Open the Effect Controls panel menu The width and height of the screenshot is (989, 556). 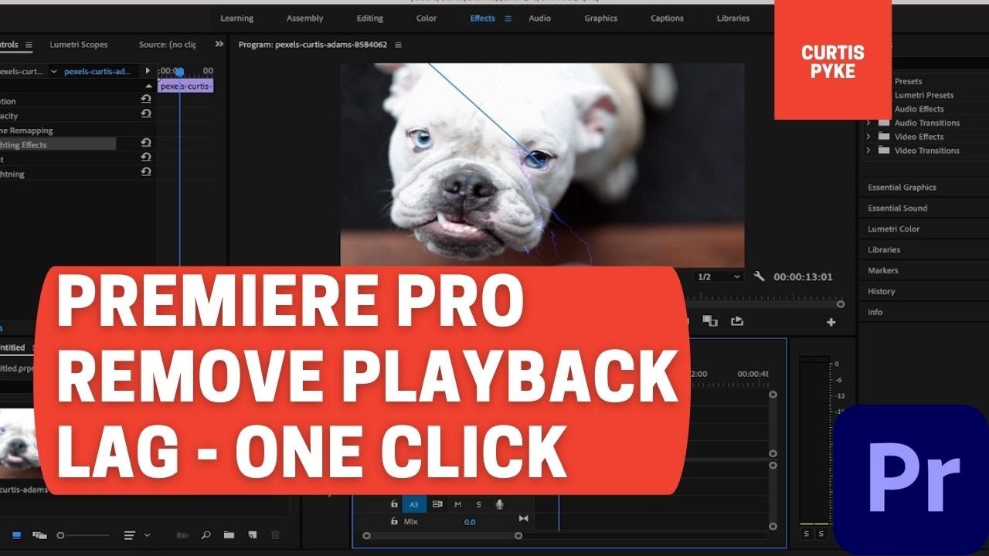point(29,45)
